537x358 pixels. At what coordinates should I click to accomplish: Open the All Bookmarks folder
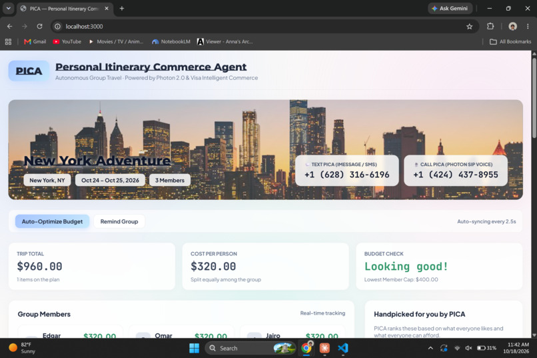tap(510, 42)
